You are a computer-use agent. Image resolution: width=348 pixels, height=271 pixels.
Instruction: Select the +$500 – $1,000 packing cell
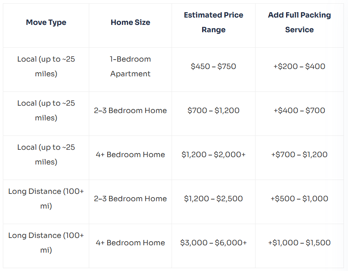(300, 198)
